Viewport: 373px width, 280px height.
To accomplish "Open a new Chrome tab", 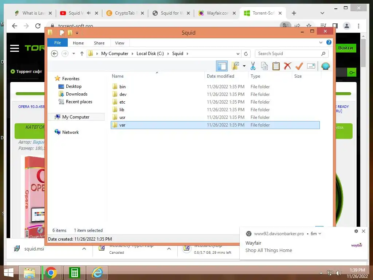I will [x=294, y=13].
